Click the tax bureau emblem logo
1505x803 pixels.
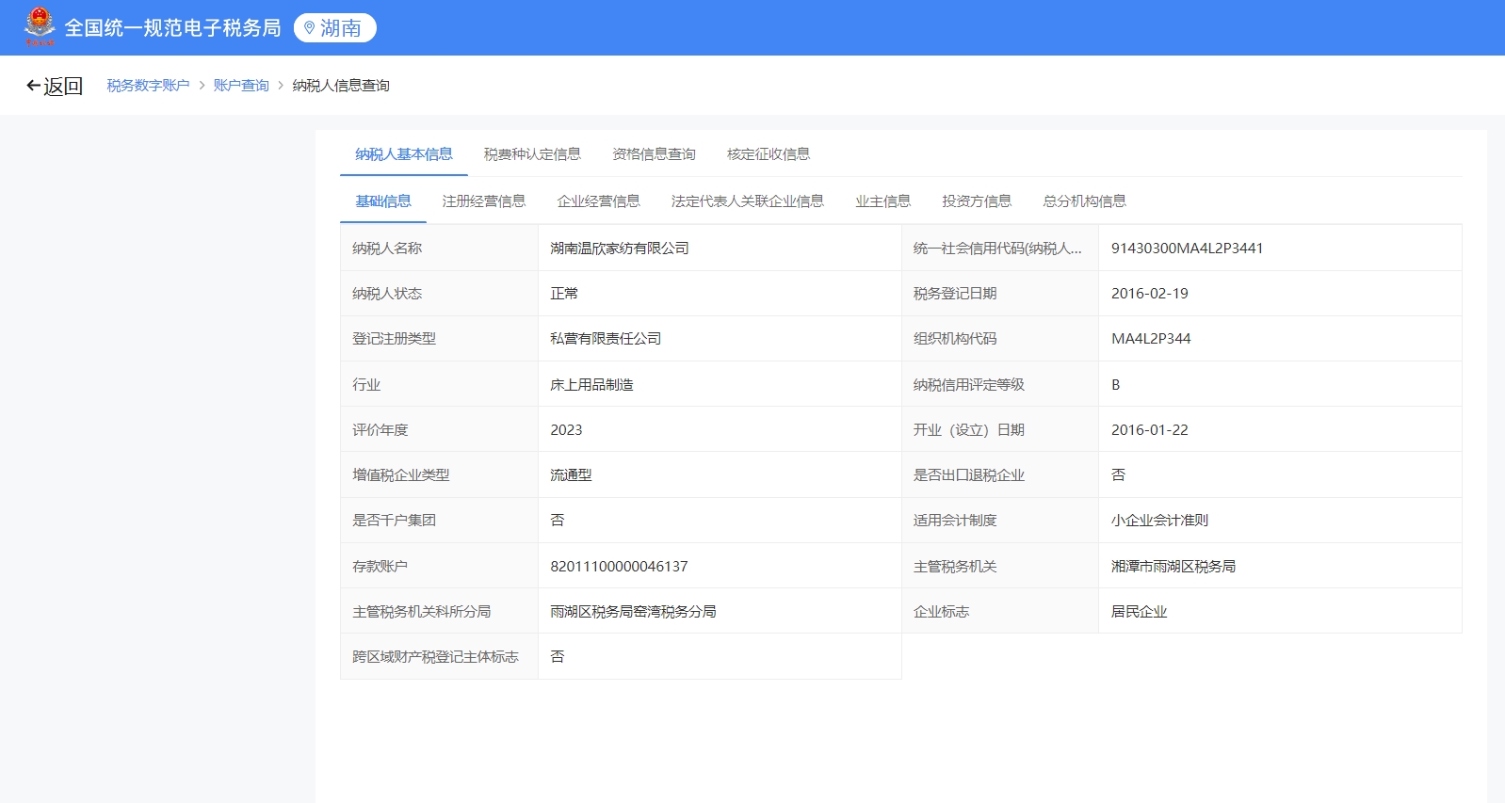[x=40, y=26]
